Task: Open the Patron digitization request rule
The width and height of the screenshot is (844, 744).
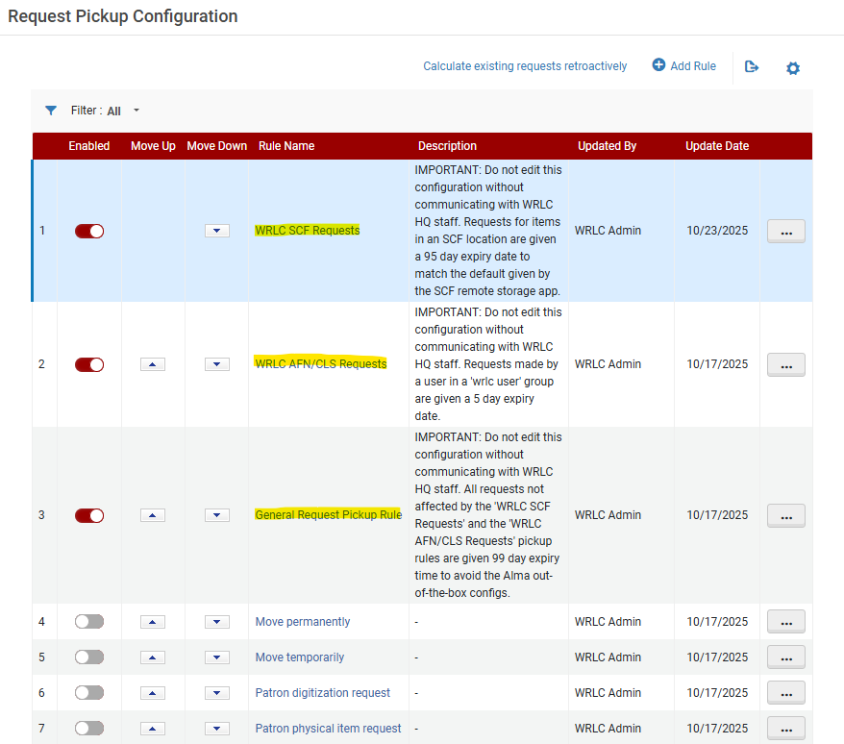Action: [x=323, y=693]
